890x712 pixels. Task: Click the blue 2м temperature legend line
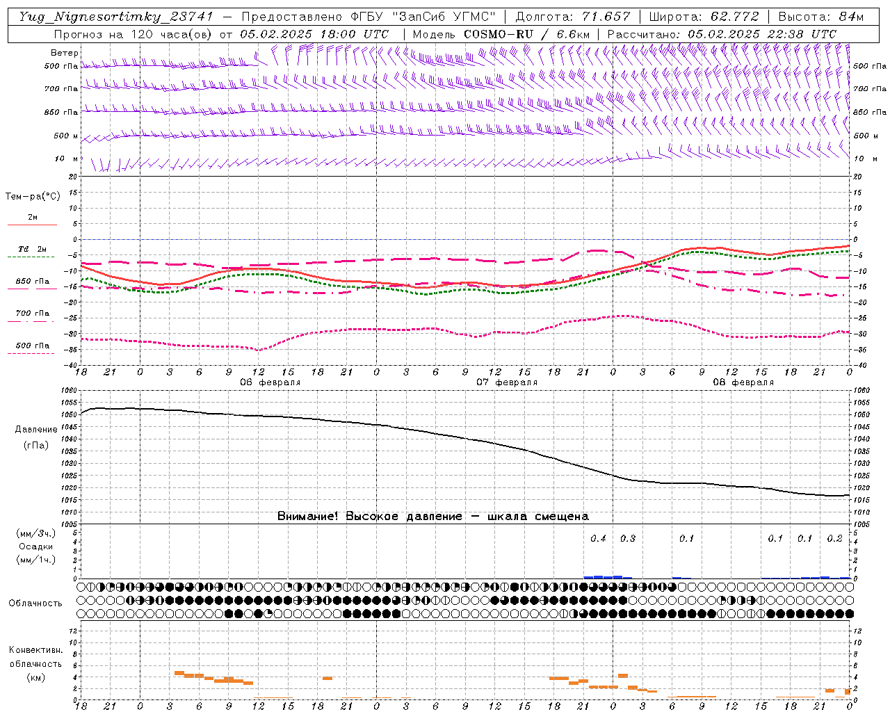pyautogui.click(x=33, y=225)
